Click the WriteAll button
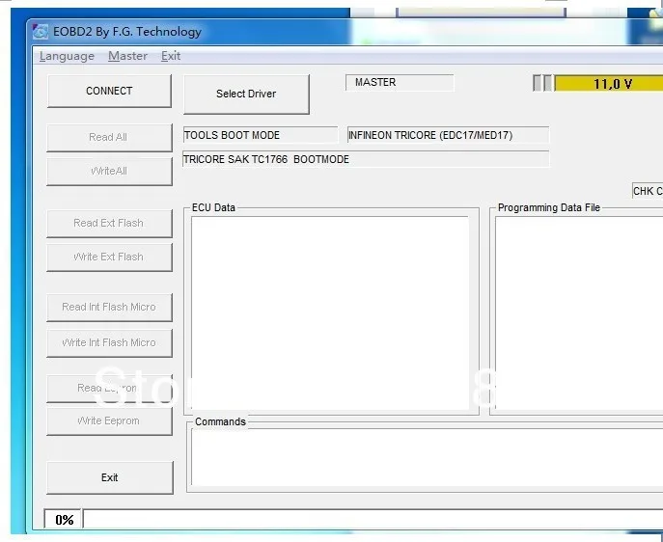The width and height of the screenshot is (663, 542). 109,171
